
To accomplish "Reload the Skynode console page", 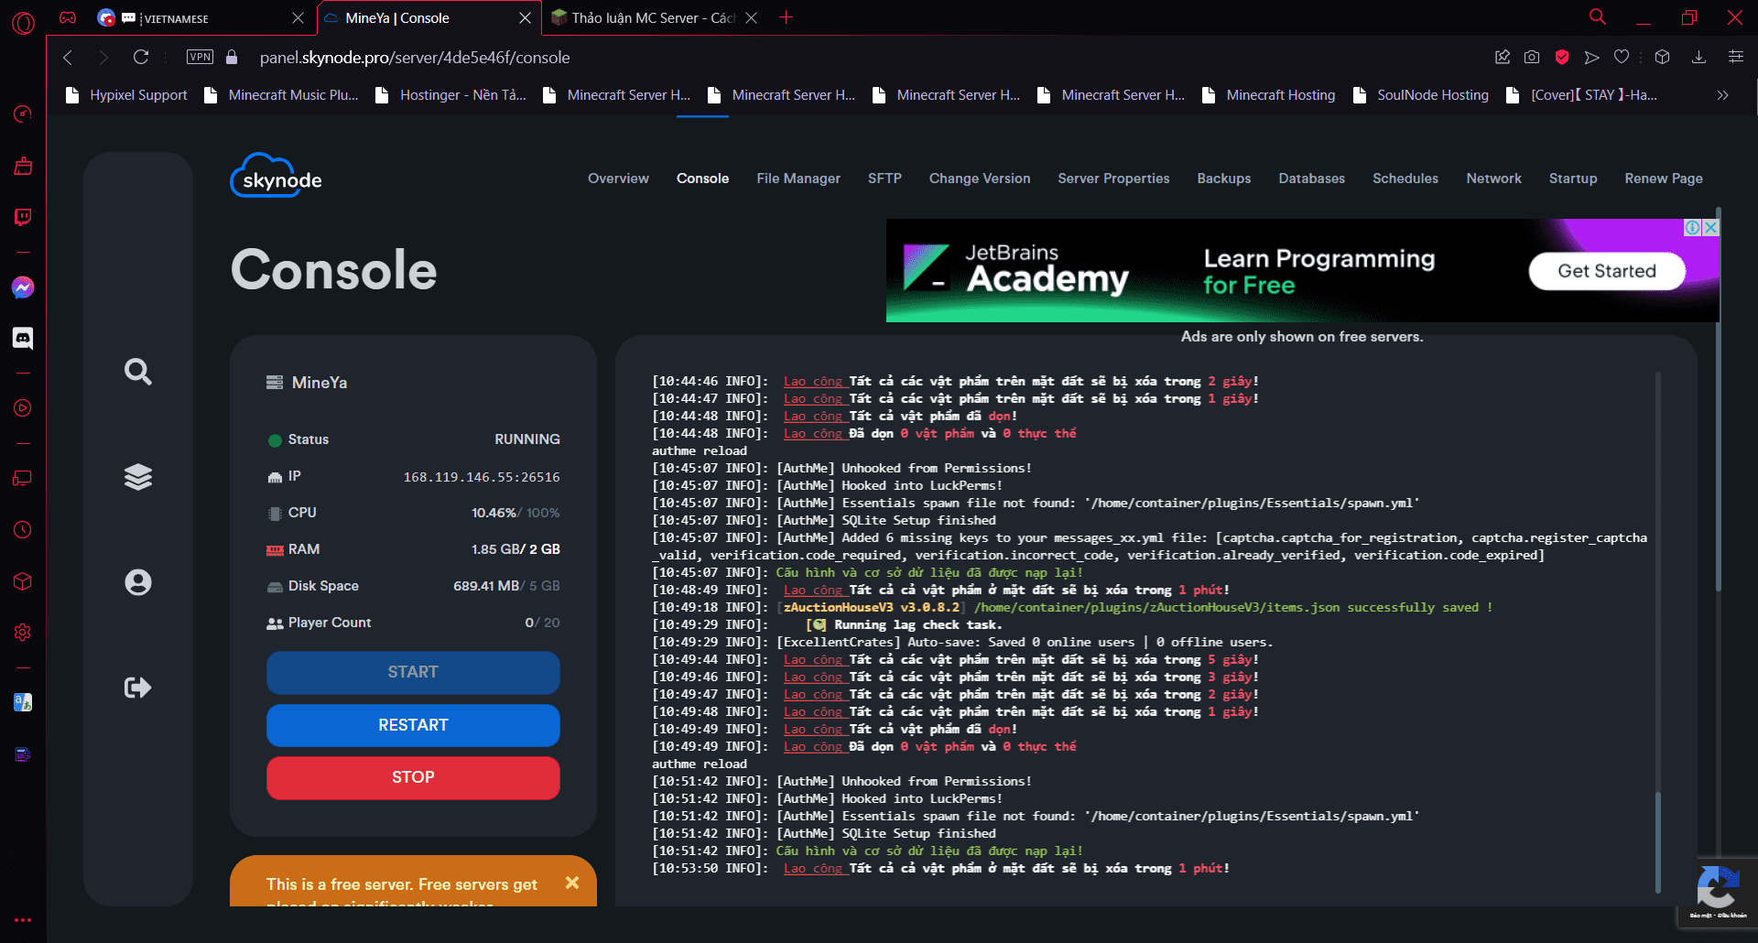I will [141, 58].
